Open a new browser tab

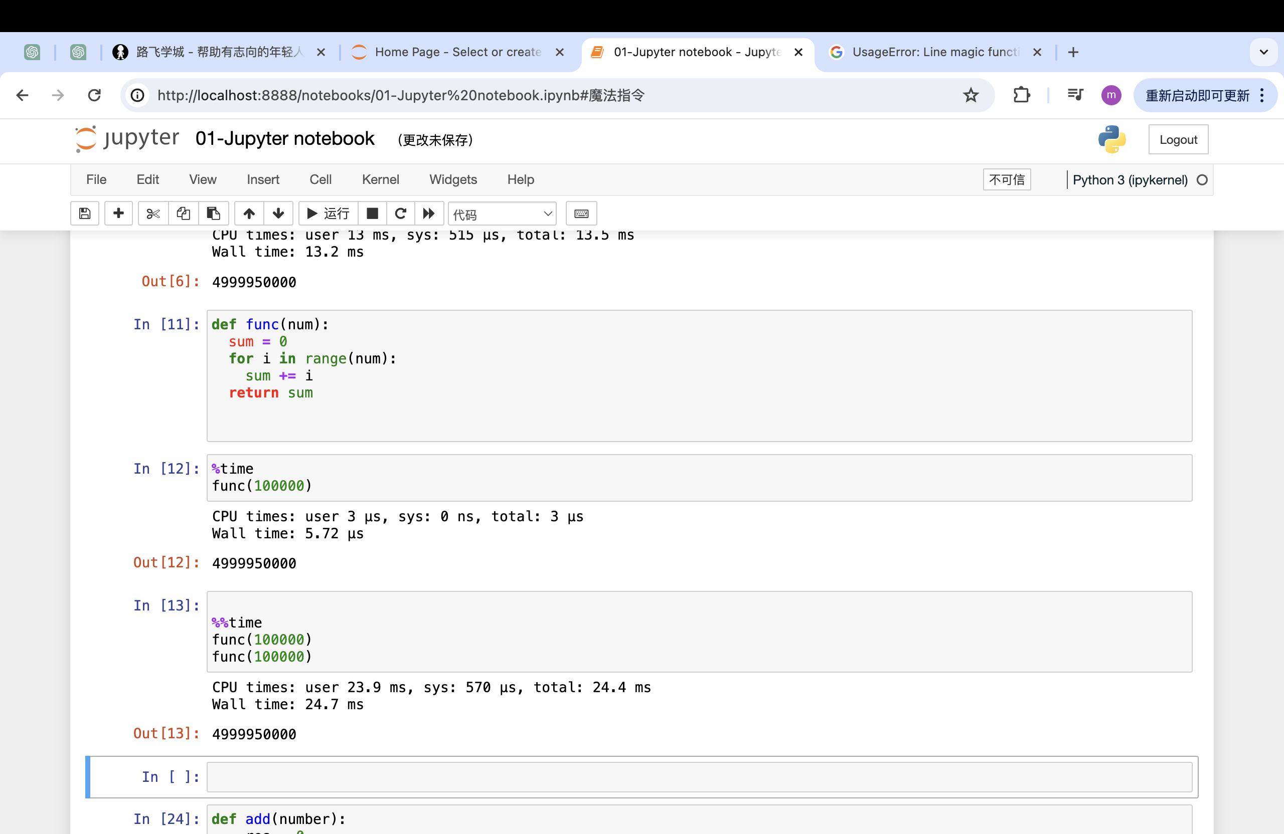click(1073, 52)
